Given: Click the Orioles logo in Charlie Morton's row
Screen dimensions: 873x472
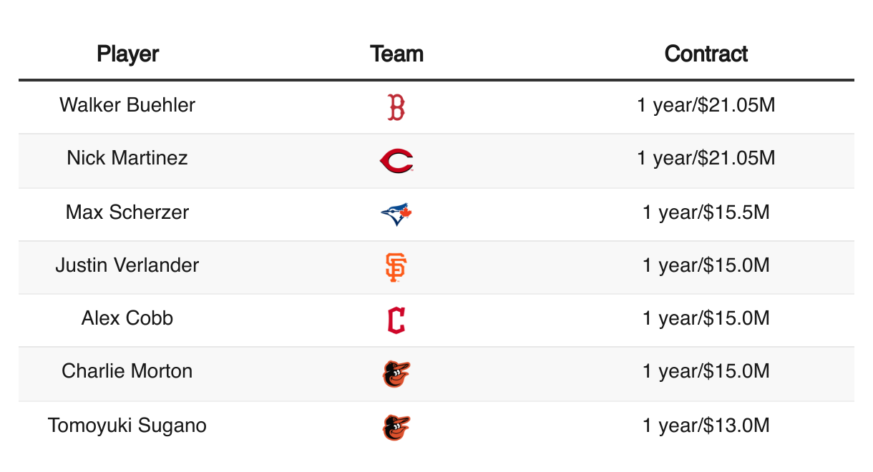Looking at the screenshot, I should click(396, 373).
